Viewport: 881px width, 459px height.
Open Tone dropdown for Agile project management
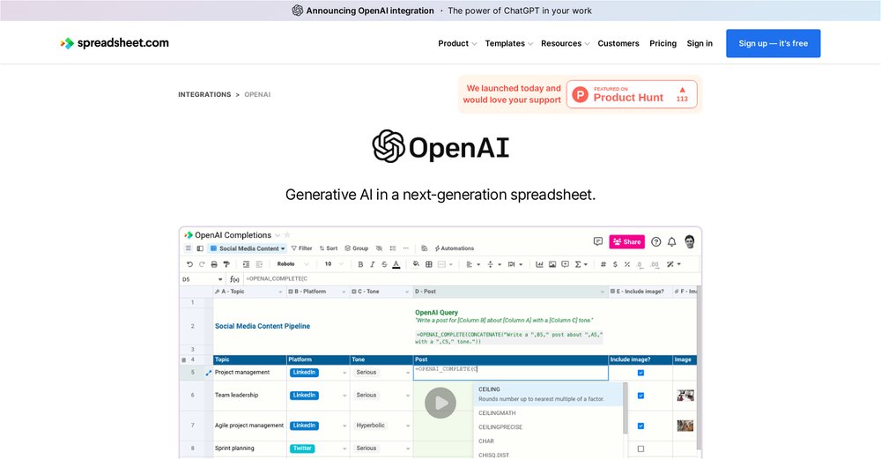406,426
